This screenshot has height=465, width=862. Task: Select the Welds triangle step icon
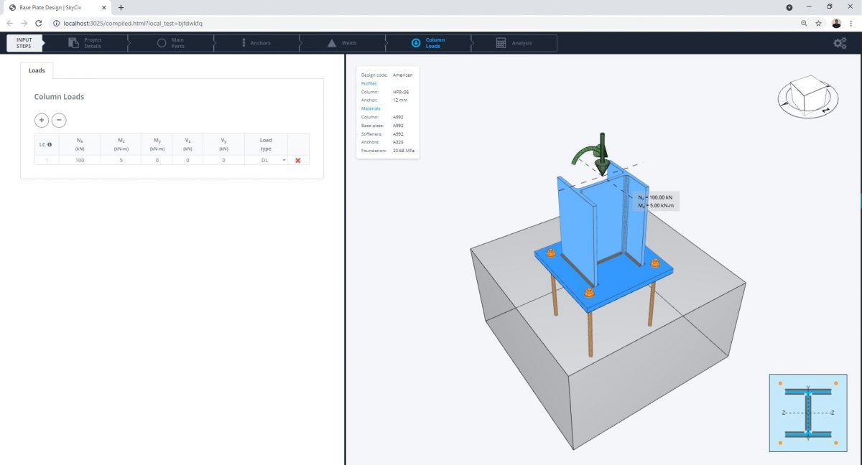[333, 42]
